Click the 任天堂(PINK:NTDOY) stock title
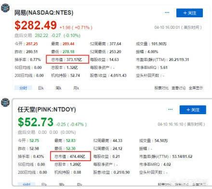The image size is (212, 189). [x=47, y=109]
